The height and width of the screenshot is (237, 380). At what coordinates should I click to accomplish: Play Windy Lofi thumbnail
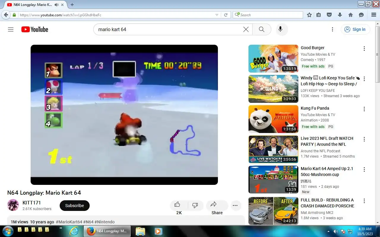tap(273, 89)
